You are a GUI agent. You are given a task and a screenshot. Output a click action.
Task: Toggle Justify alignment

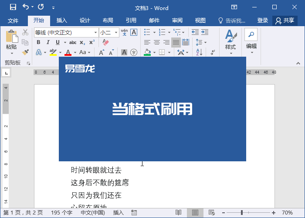[x=176, y=42]
